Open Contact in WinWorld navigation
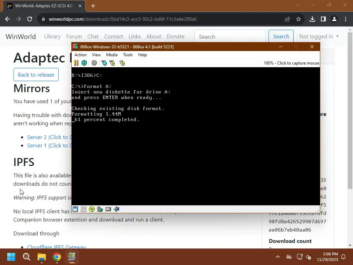 click(x=113, y=37)
